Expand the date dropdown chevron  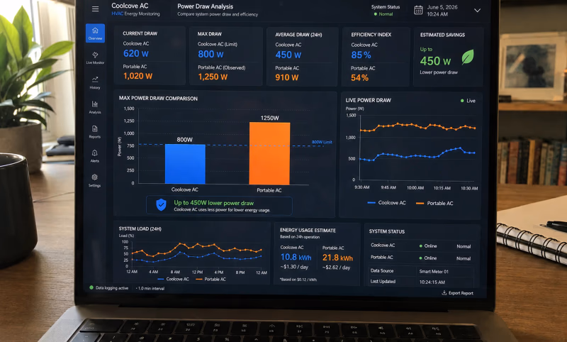pos(477,11)
